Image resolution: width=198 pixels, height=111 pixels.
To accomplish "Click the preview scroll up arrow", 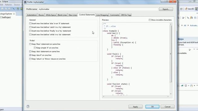I will point(171,24).
